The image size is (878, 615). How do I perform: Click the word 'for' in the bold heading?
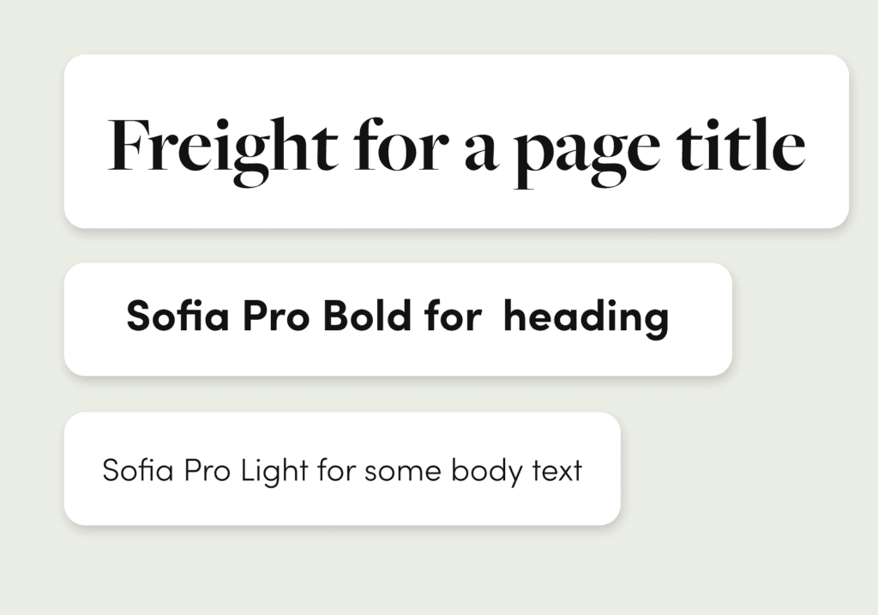coord(453,315)
